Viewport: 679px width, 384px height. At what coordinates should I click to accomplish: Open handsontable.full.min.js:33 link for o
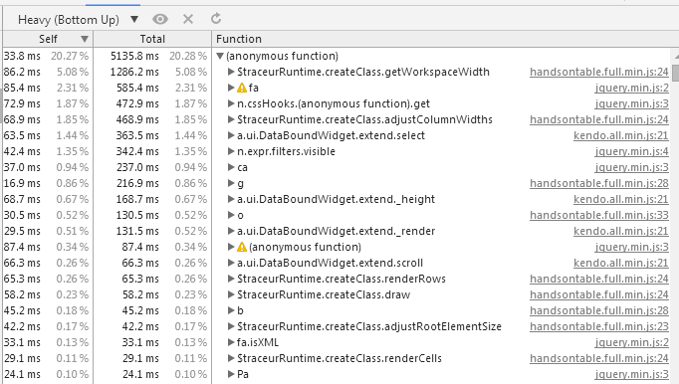(x=599, y=215)
